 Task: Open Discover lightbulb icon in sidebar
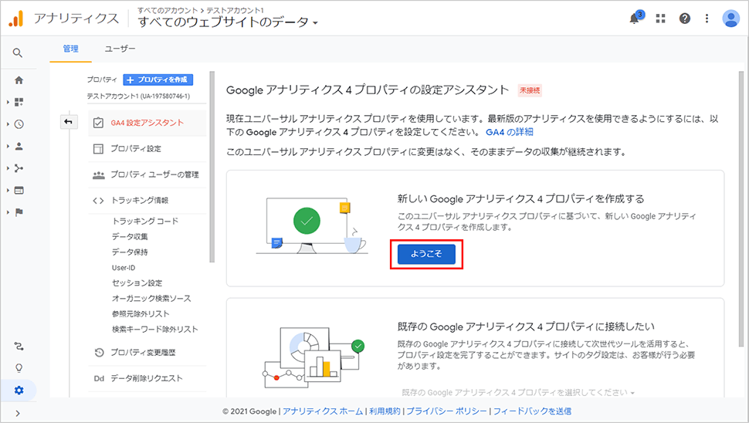tap(19, 368)
